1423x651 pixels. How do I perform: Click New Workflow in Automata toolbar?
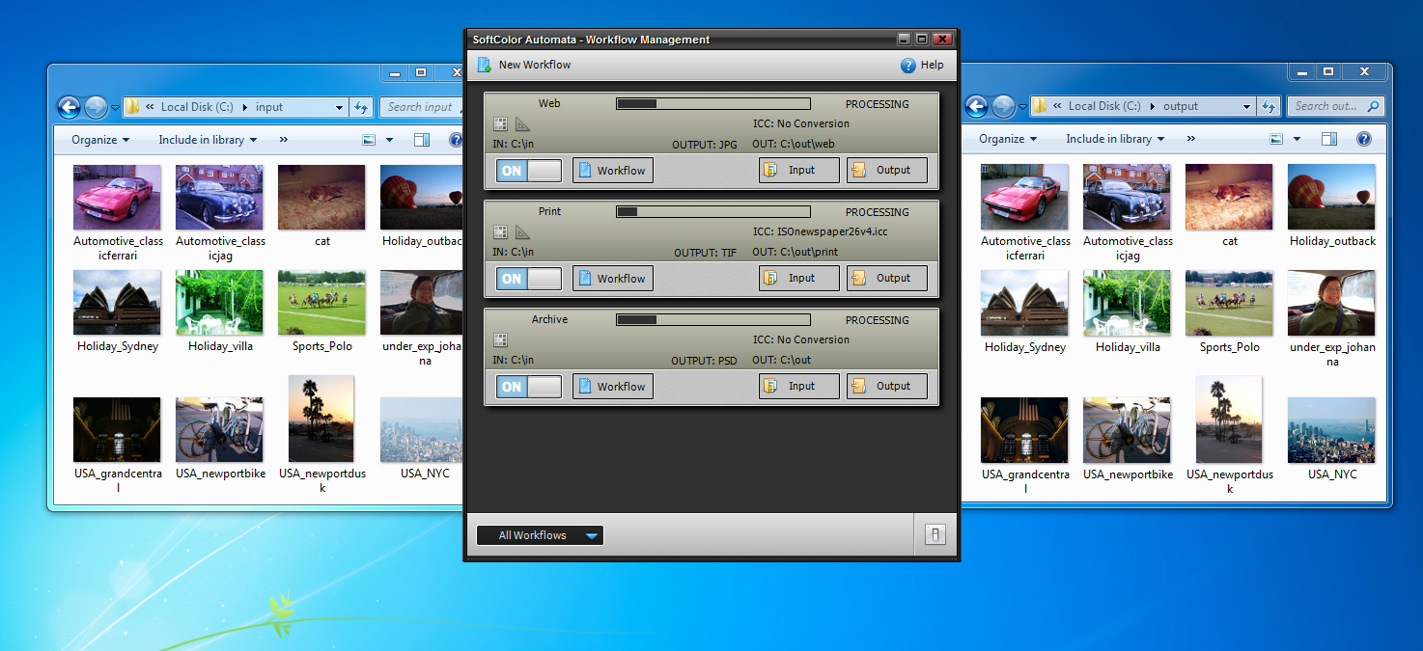[x=524, y=65]
